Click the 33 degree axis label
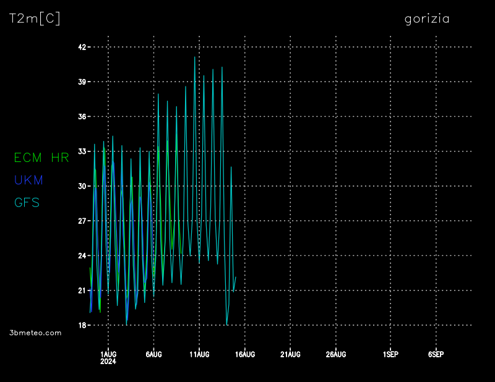Image resolution: width=495 pixels, height=382 pixels. coord(81,151)
